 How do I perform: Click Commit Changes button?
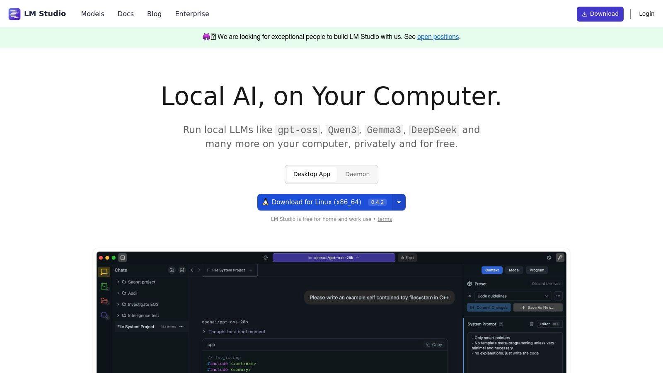[x=489, y=308]
